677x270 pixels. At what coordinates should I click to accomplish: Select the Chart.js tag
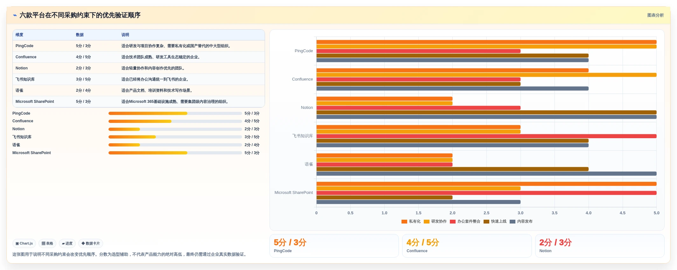tap(24, 243)
